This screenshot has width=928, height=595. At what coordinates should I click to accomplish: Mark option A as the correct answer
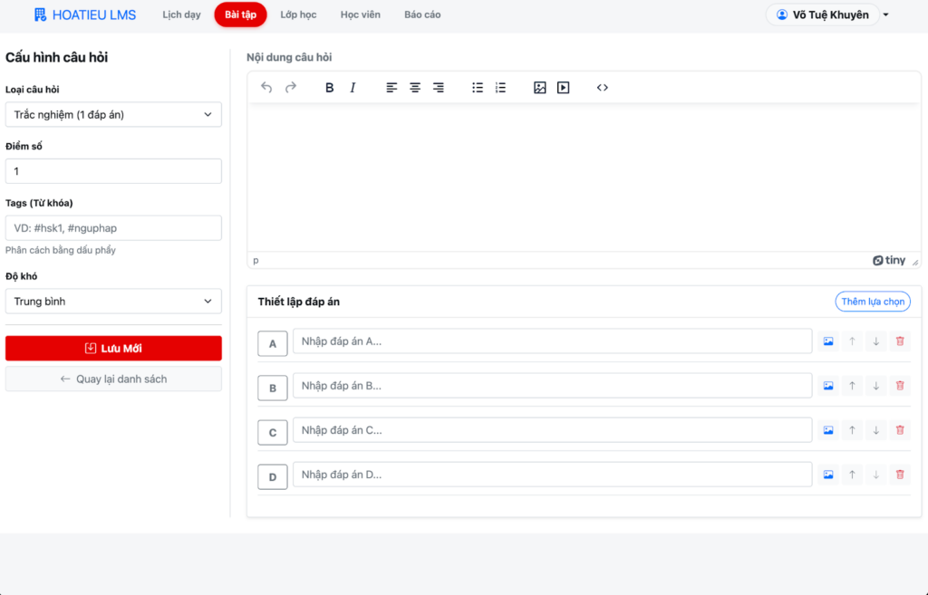click(x=273, y=343)
